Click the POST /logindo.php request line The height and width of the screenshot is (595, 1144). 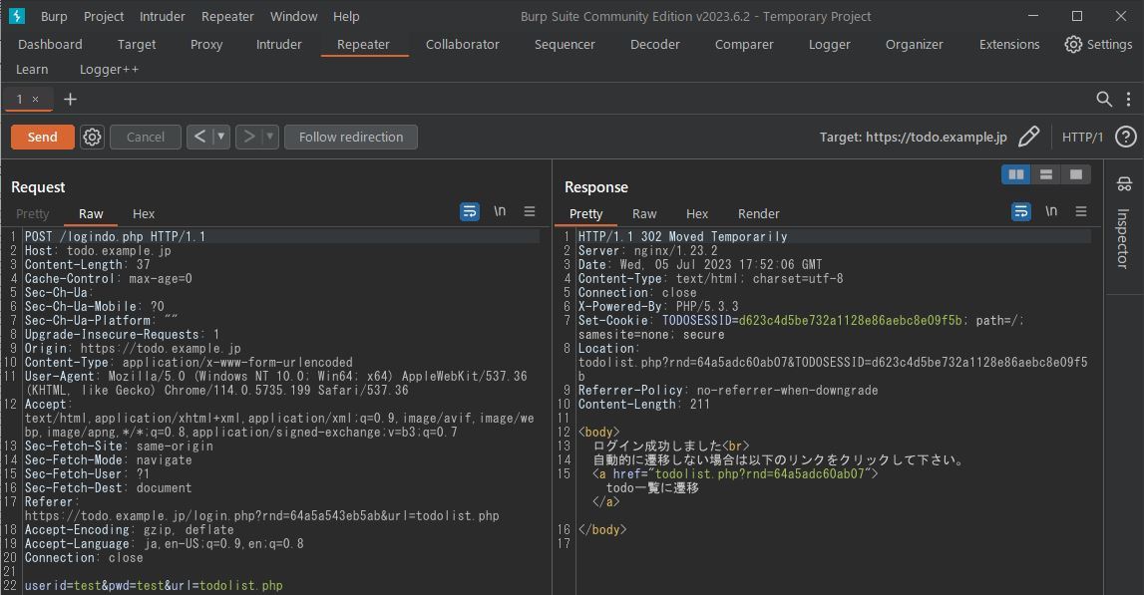[x=116, y=236]
